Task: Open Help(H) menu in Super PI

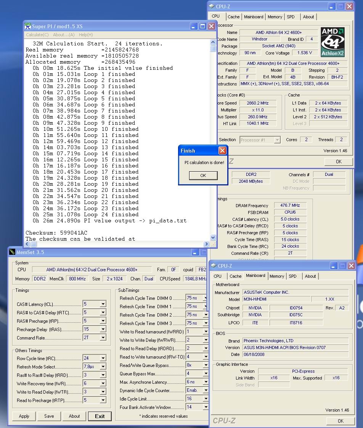Action: tap(86, 35)
